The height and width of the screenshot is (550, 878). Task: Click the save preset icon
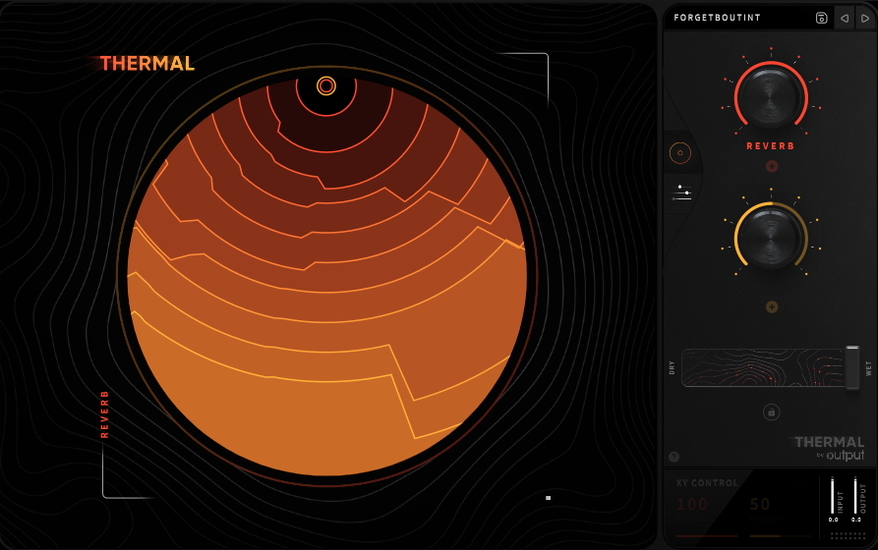pyautogui.click(x=821, y=18)
